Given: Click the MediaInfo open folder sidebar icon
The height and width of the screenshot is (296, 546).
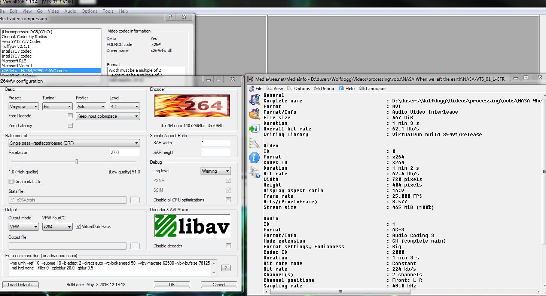Looking at the screenshot, I should click(x=254, y=114).
